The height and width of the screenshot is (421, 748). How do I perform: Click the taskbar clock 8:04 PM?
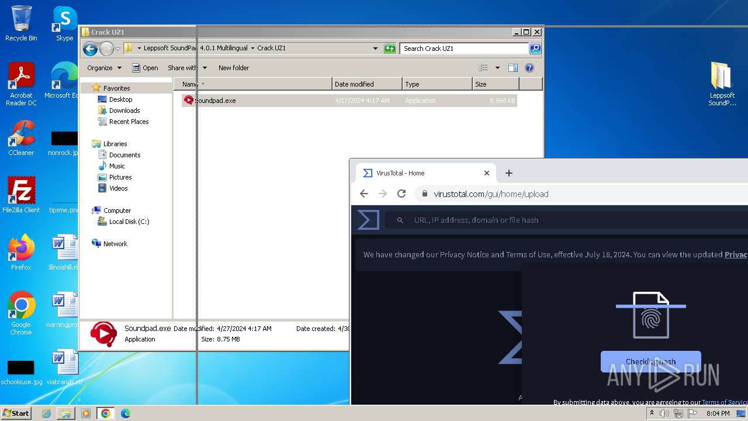coord(718,413)
